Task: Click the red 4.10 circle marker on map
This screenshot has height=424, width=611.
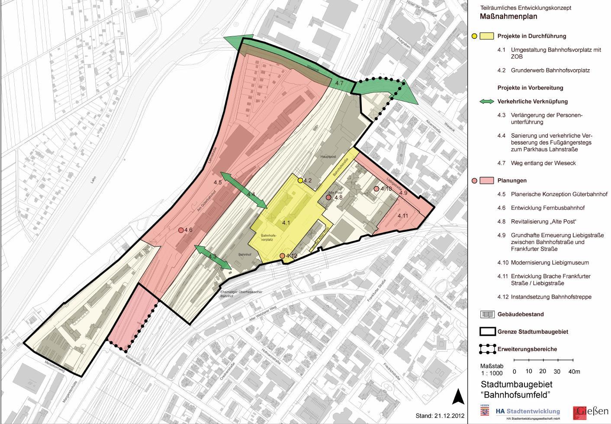Action: click(x=376, y=189)
